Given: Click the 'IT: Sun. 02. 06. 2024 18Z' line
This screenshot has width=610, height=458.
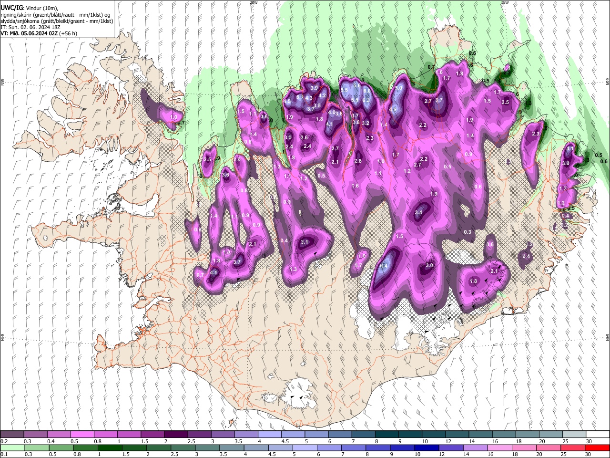Looking at the screenshot, I should pos(30,27).
